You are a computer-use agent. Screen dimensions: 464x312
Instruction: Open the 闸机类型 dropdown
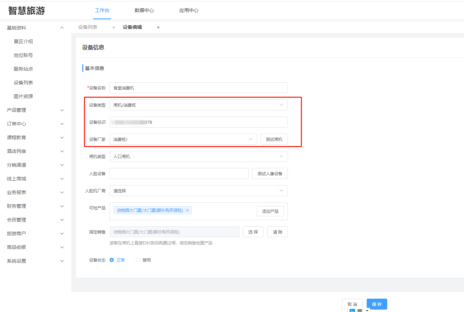pos(198,156)
